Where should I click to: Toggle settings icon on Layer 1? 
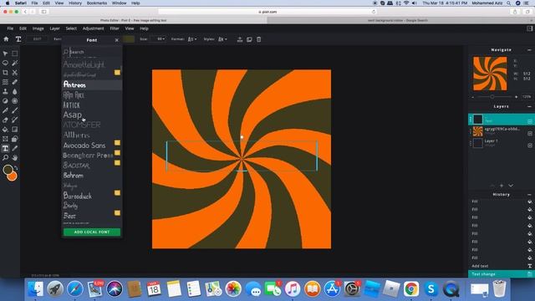[529, 145]
